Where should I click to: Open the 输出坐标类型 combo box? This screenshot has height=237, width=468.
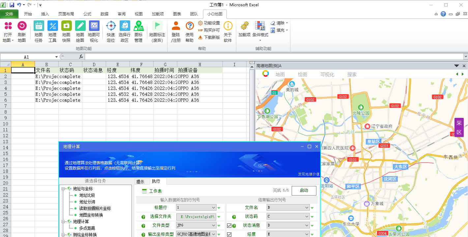196,234
